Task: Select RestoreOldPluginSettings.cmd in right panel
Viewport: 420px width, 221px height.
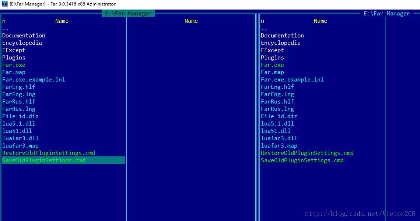Action: pos(307,153)
